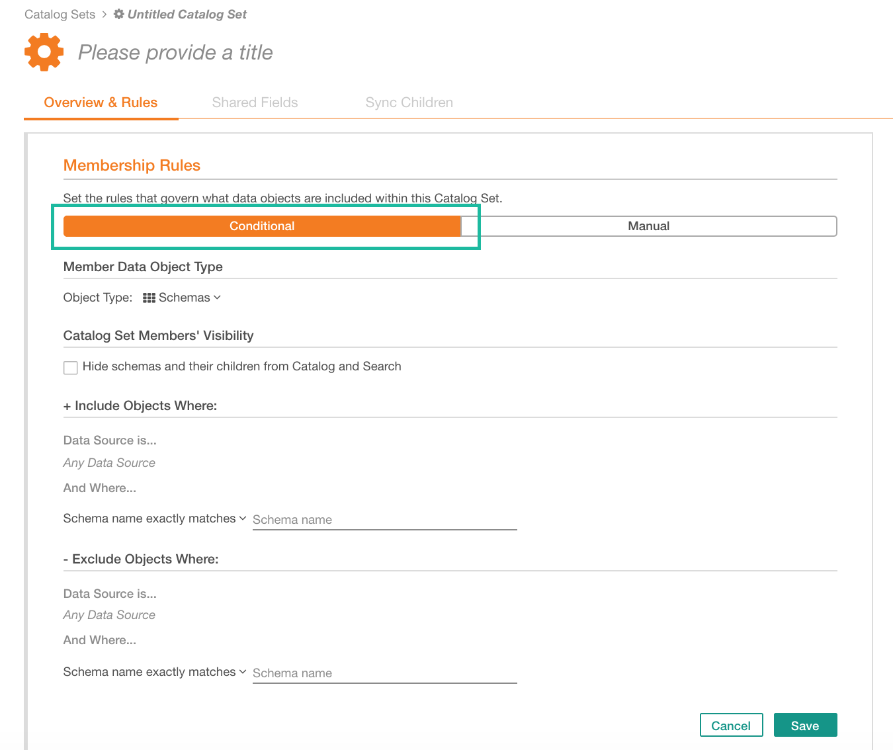
Task: Open the Sync Children tab
Action: (409, 103)
